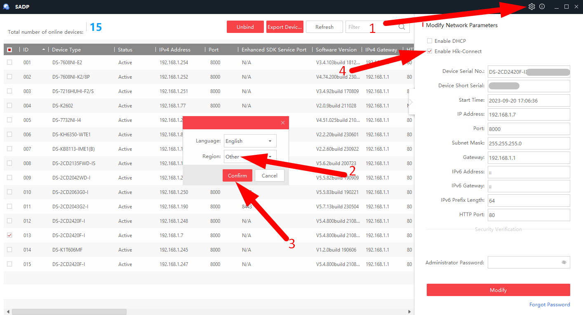Click the scrollbar right arrow
The width and height of the screenshot is (583, 315).
click(x=409, y=312)
